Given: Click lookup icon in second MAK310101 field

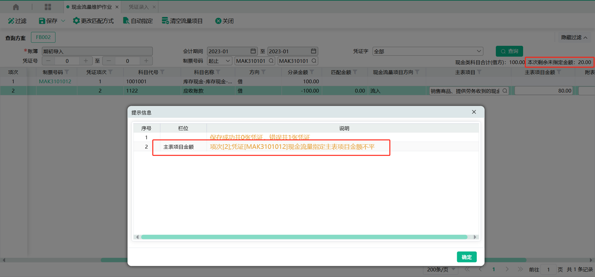Looking at the screenshot, I should (314, 61).
